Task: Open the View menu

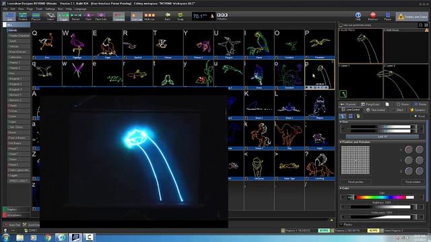Action: coord(21,9)
